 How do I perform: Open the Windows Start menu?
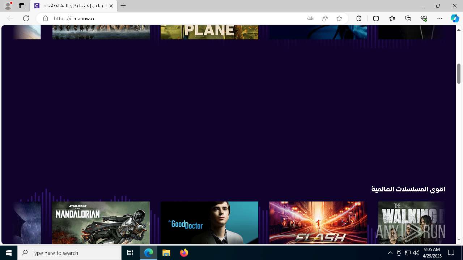[9, 253]
